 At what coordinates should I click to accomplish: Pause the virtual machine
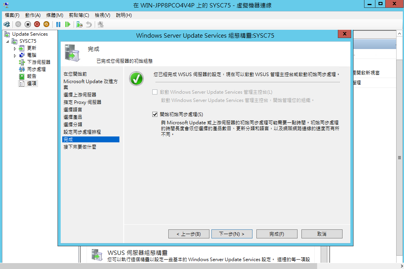[x=58, y=25]
